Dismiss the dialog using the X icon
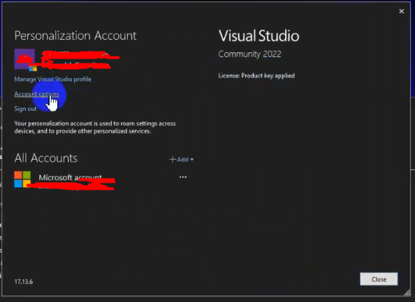415x302 pixels. (402, 11)
